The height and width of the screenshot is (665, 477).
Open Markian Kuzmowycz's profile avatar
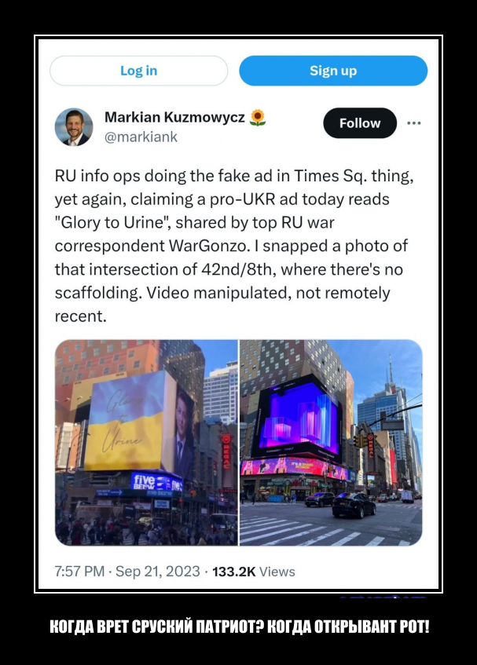74,127
